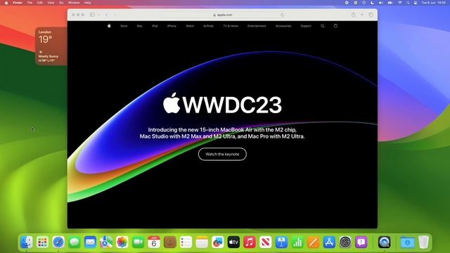The height and width of the screenshot is (253, 450).
Task: Launch FaceTime from the Dock
Action: pos(138,242)
